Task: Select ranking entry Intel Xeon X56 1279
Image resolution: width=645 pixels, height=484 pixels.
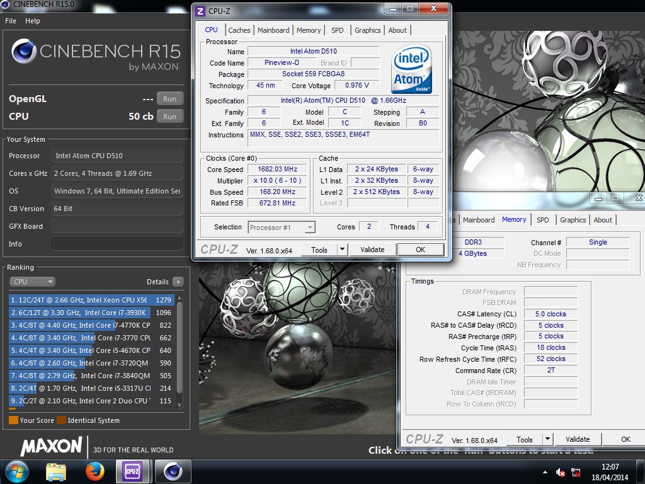Action: point(91,300)
